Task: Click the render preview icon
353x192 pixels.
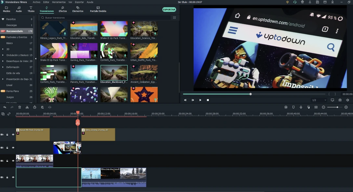Action: coord(286,107)
